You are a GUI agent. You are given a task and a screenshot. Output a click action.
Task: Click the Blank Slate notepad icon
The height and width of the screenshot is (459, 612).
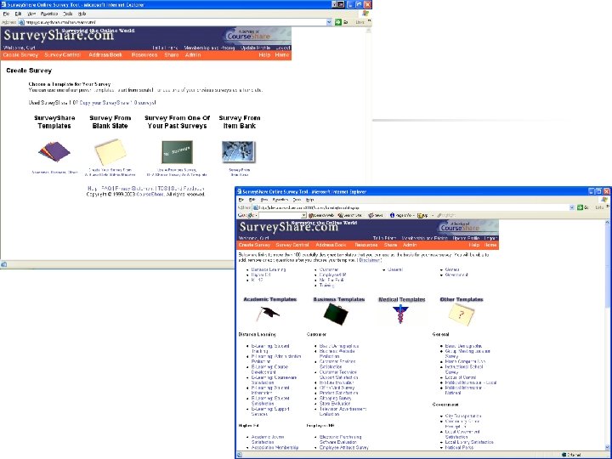pos(110,151)
